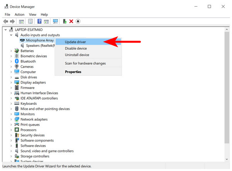Open the Help menu

click(x=44, y=15)
